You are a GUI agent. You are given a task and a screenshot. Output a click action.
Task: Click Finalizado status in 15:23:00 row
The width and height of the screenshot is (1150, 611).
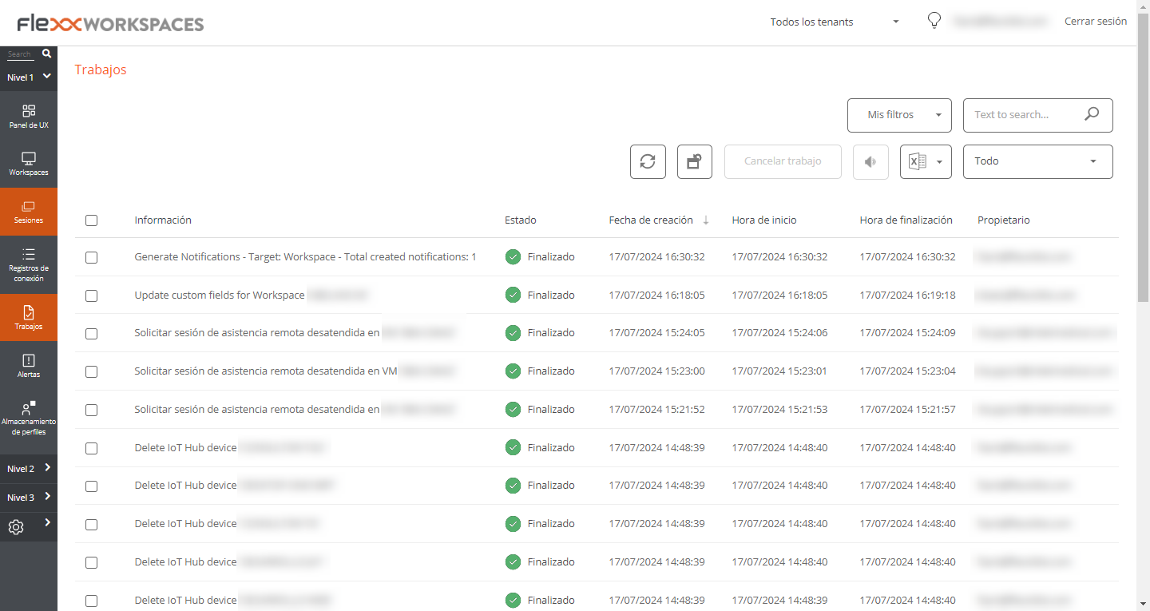(551, 371)
